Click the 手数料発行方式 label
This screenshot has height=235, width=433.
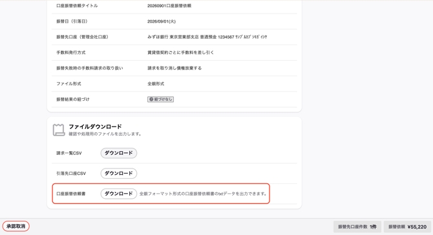(71, 52)
